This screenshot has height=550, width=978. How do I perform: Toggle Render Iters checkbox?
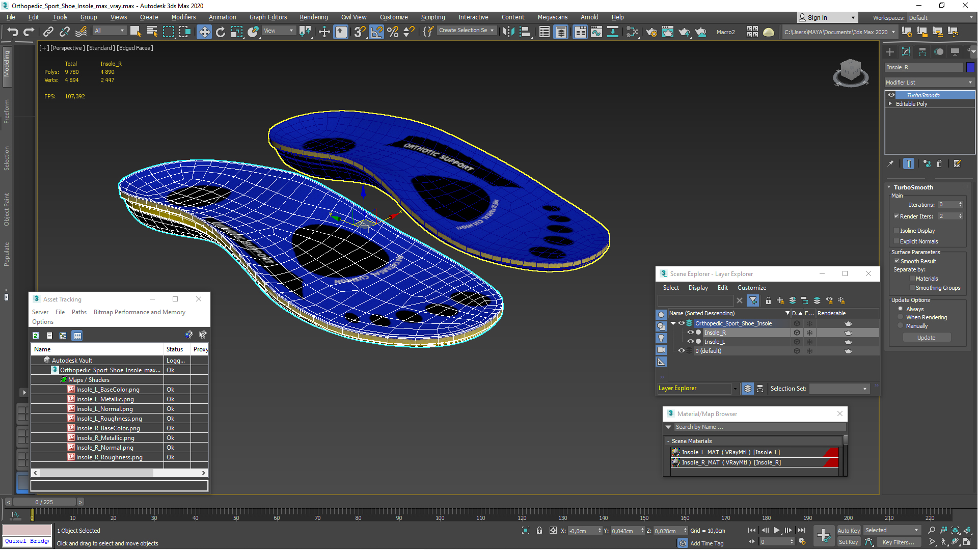(x=896, y=216)
